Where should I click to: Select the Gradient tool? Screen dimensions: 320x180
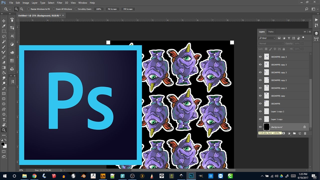click(4, 67)
